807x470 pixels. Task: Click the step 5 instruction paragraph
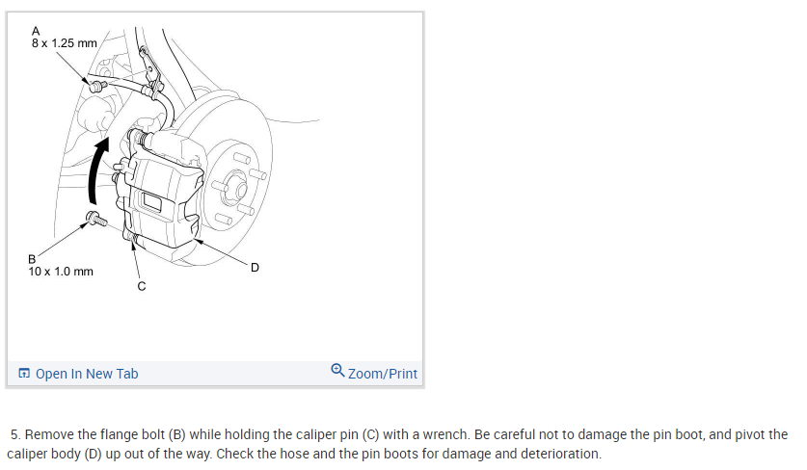point(397,444)
